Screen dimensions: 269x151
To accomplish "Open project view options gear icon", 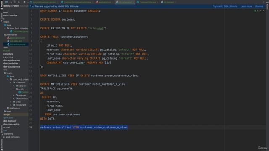I will click(x=24, y=2).
